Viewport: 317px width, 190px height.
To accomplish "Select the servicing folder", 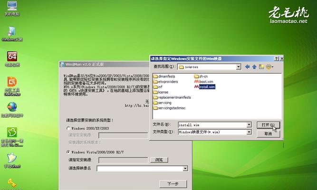I will point(163,103).
